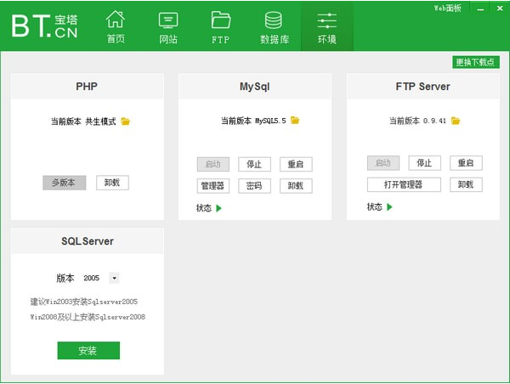The image size is (510, 384).
Task: Click the 更换下载点 button
Action: coord(476,62)
